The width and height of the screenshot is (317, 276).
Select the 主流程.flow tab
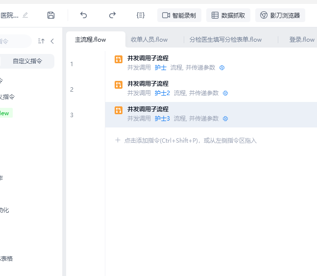[91, 40]
